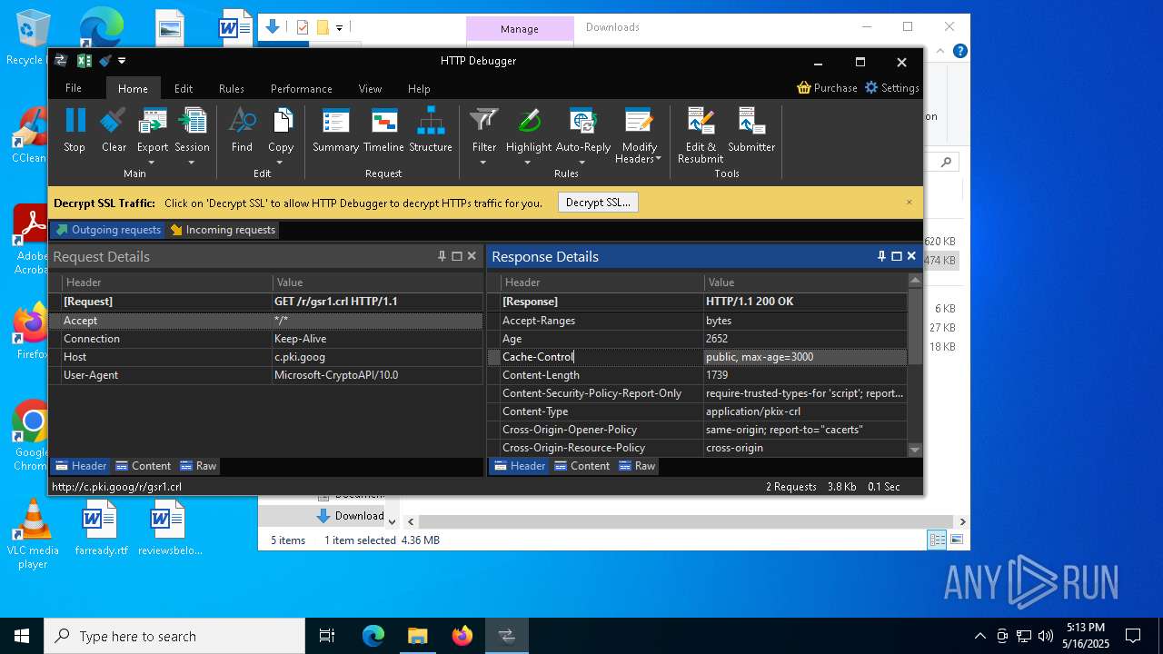Select the Incoming requests tab
The image size is (1163, 654).
coord(223,230)
